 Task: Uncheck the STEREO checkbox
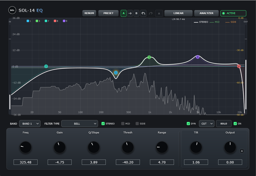103,124
